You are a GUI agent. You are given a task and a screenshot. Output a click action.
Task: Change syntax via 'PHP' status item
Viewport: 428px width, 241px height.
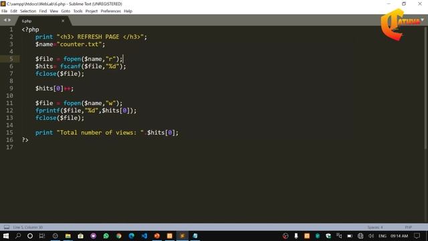[409, 228]
